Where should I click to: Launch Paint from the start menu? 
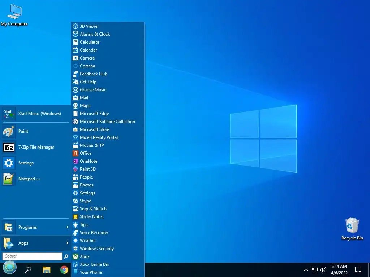tap(36, 131)
